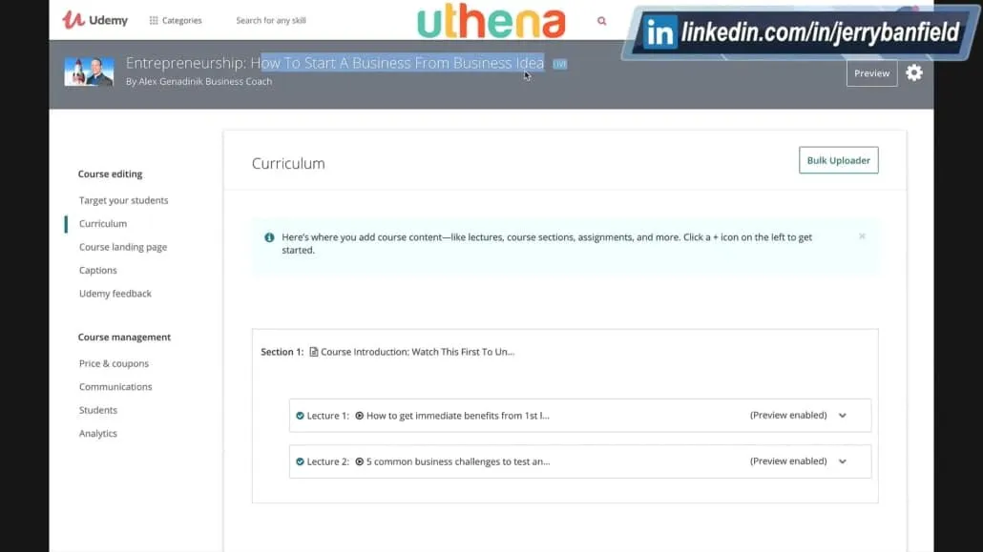This screenshot has height=552, width=983.
Task: Click Lecture 1 title text
Action: pos(458,416)
